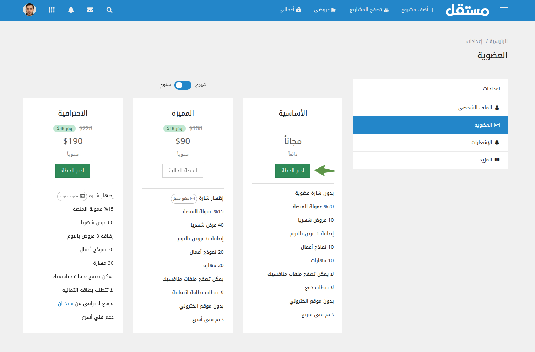Open the notifications bell icon
Screen dimensions: 535x352
71,10
